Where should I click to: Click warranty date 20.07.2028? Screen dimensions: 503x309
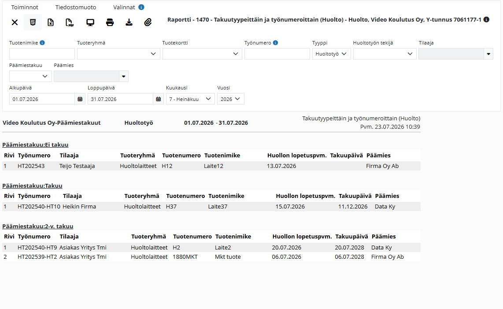tap(350, 248)
